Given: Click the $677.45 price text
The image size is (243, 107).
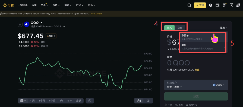Looking at the screenshot, I should coord(30,36).
